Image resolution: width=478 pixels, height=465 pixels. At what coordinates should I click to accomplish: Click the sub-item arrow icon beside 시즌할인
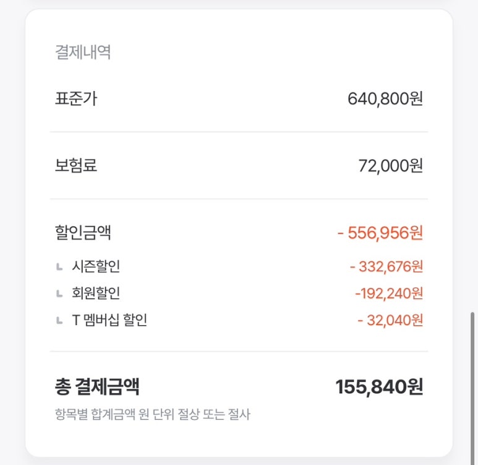pos(59,267)
